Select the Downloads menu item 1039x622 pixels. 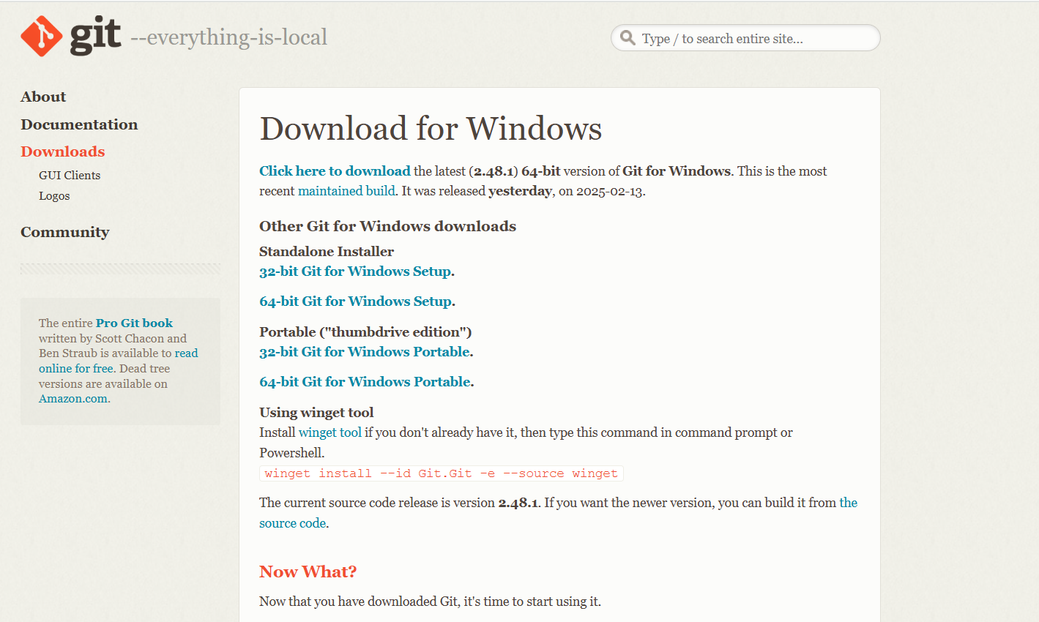pos(63,151)
